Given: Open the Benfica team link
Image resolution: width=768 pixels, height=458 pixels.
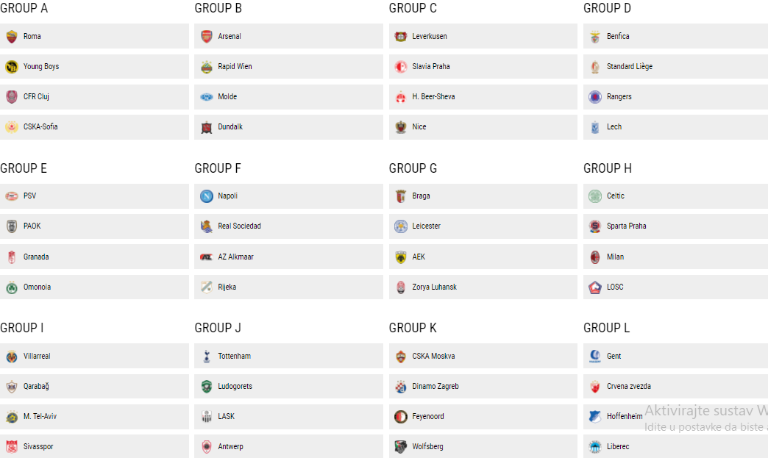Looking at the screenshot, I should (618, 37).
